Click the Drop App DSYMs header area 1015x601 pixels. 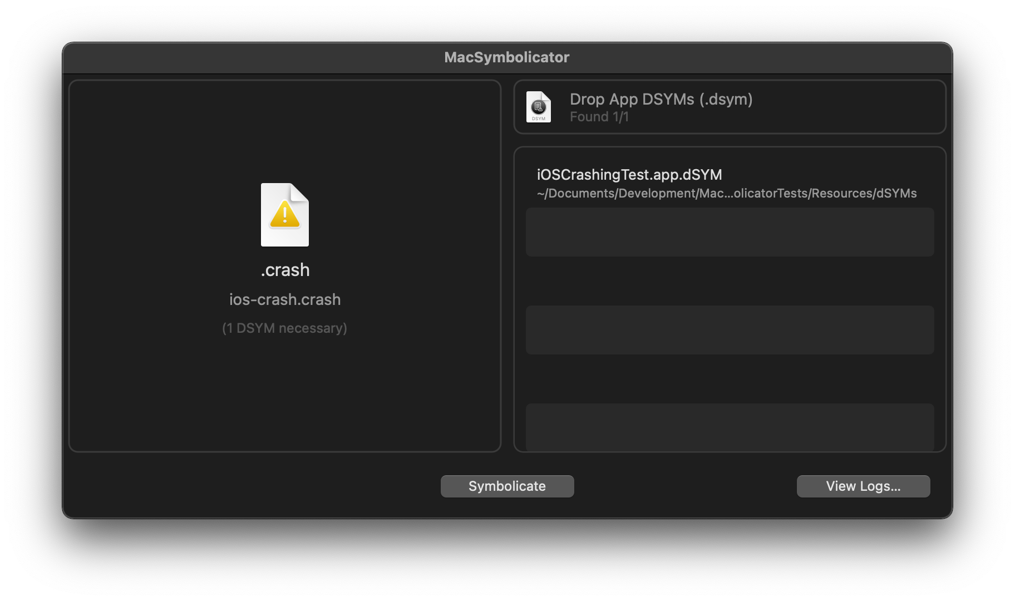coord(661,99)
